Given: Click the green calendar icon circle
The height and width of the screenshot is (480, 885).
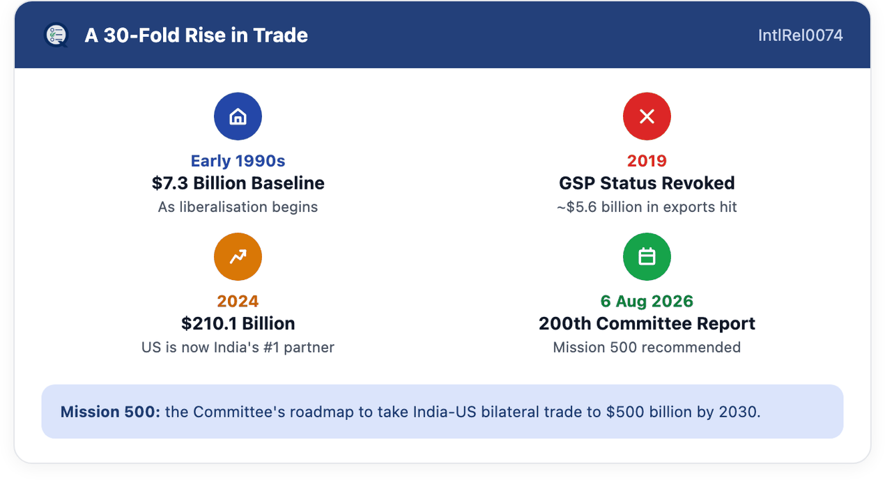Looking at the screenshot, I should coord(647,257).
